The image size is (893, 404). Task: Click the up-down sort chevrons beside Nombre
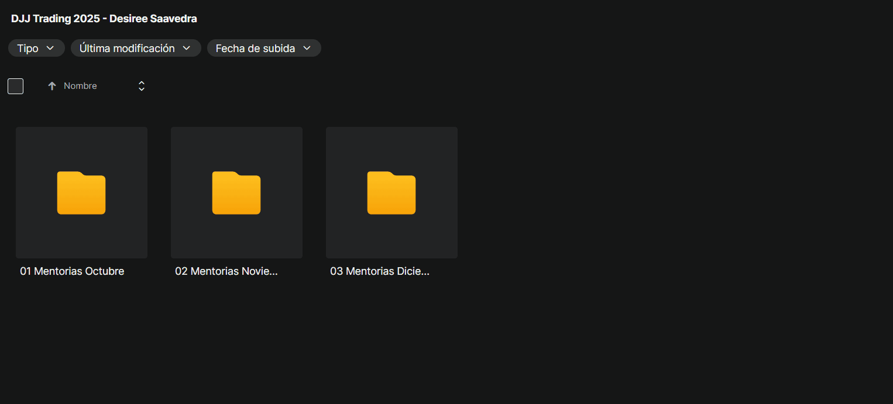(x=142, y=86)
